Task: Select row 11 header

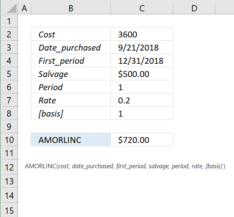Action: (x=9, y=153)
